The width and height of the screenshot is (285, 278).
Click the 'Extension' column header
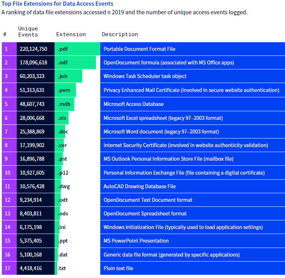coord(71,34)
